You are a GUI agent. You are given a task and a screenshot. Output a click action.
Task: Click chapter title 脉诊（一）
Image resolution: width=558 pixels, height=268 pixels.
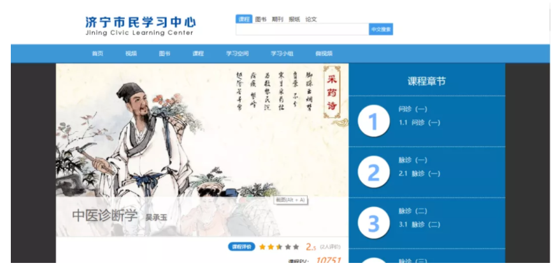tap(413, 161)
